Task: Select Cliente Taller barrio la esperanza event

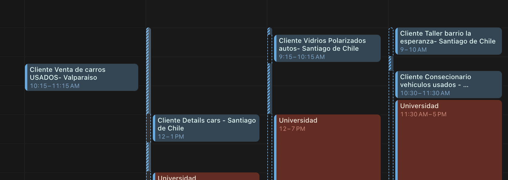Action: pos(449,37)
